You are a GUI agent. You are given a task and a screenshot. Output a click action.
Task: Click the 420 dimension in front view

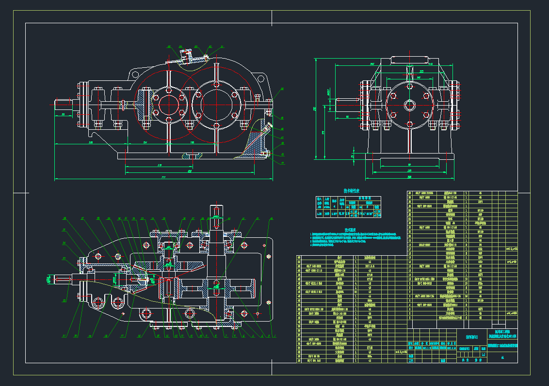tap(189, 171)
